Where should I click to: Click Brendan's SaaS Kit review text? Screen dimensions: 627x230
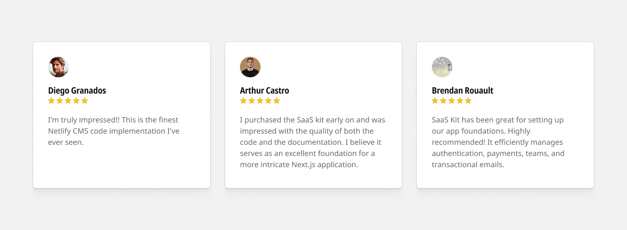point(498,142)
